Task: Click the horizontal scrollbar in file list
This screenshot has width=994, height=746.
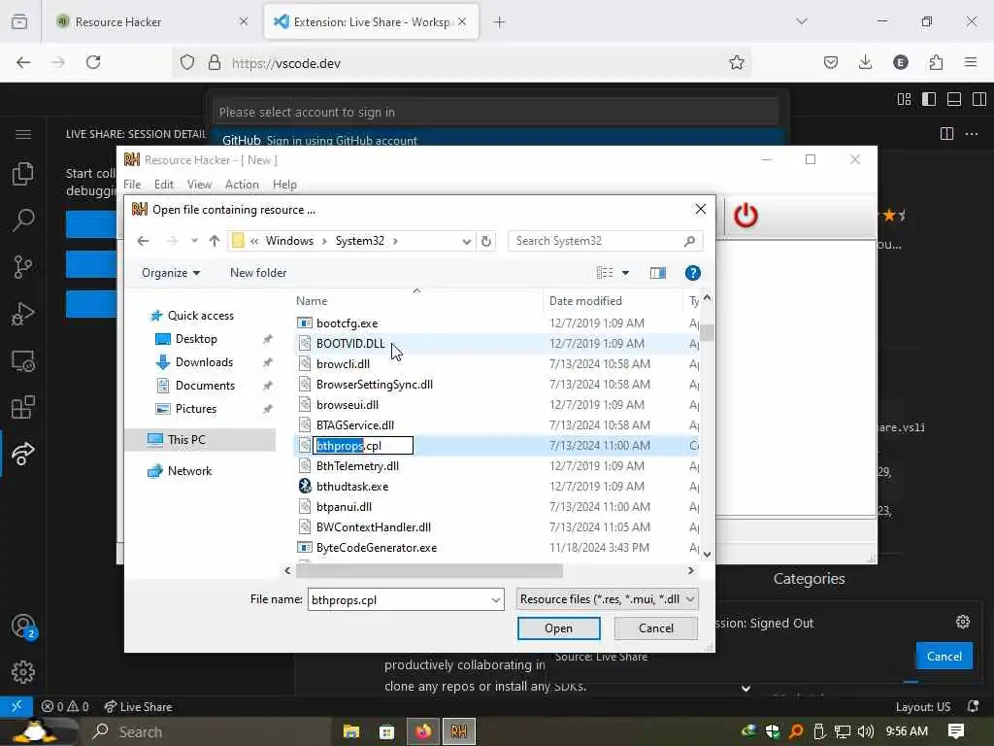Action: 428,570
